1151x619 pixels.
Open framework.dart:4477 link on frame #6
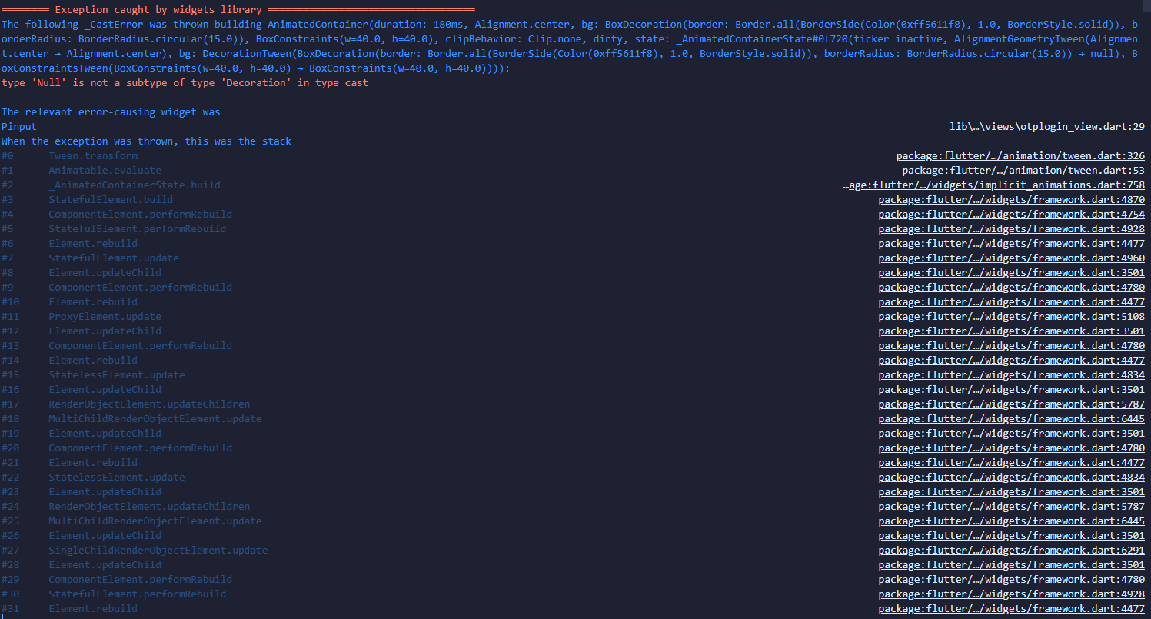tap(1012, 244)
